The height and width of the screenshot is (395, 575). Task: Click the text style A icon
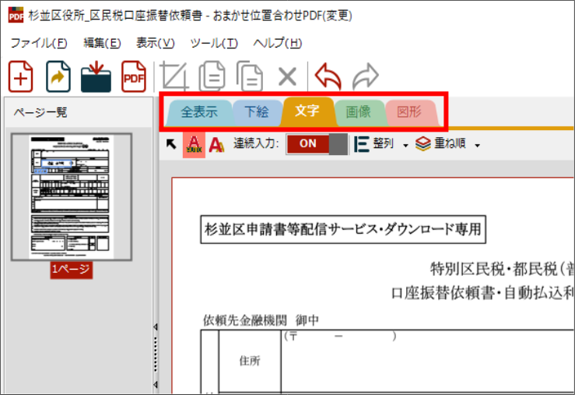pos(217,144)
